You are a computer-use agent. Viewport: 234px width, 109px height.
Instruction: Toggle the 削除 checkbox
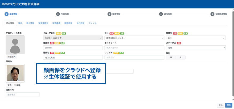15,85
